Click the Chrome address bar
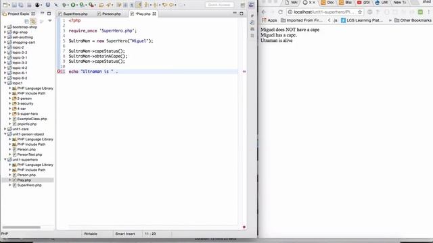 325,12
